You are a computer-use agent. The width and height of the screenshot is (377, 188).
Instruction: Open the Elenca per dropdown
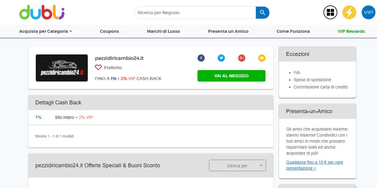tap(238, 165)
